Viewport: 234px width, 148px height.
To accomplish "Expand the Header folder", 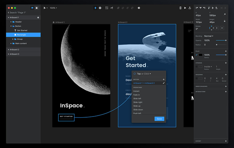I will tap(11, 22).
